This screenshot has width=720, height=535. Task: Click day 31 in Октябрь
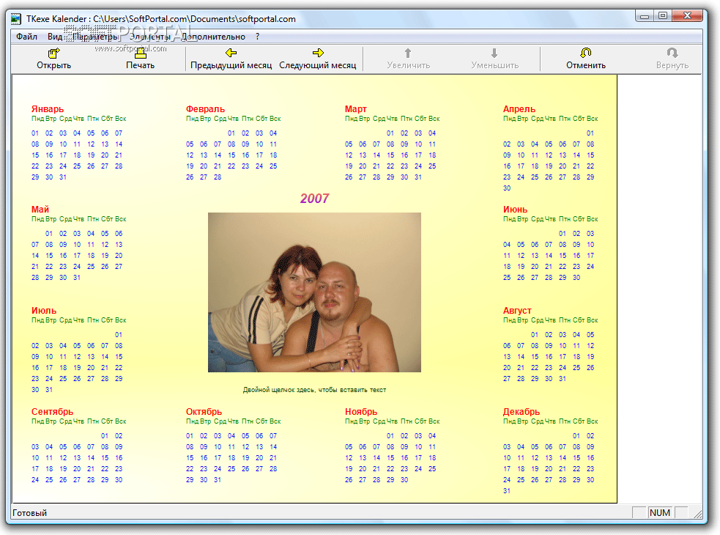coord(218,480)
